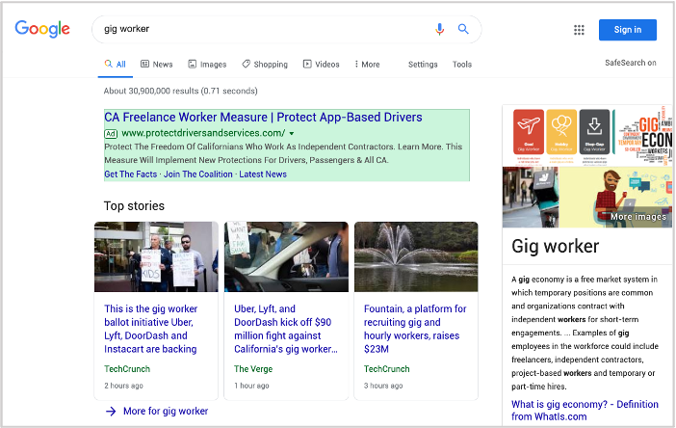Switch to the Images tab
The height and width of the screenshot is (428, 676).
click(x=207, y=65)
